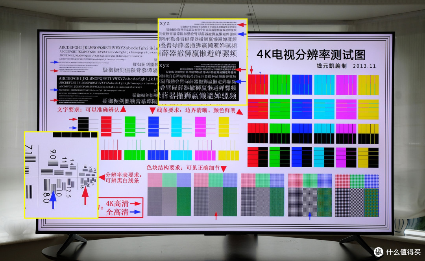The width and height of the screenshot is (425, 261).
Task: Click the blue block with black right half in the grid's bottom row
Action: pyautogui.click(x=302, y=157)
